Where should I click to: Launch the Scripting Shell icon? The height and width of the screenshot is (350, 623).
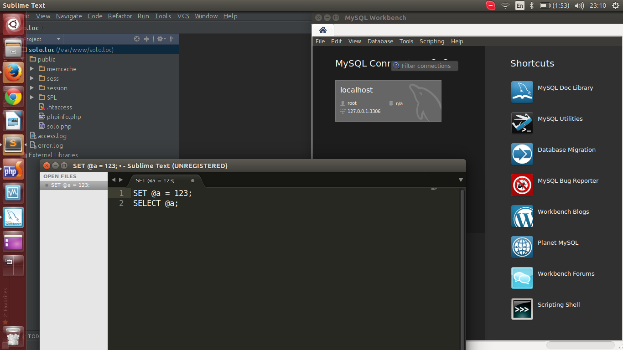[522, 309]
